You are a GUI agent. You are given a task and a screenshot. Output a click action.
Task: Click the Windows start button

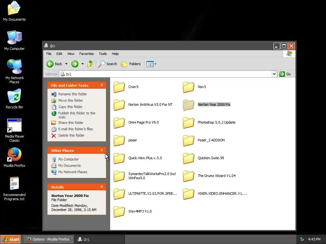tap(11, 239)
